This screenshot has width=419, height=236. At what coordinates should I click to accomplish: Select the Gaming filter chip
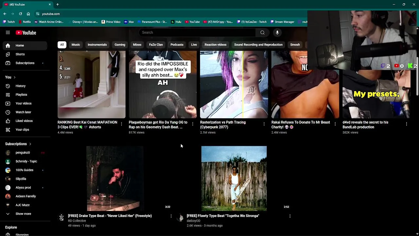click(x=120, y=45)
